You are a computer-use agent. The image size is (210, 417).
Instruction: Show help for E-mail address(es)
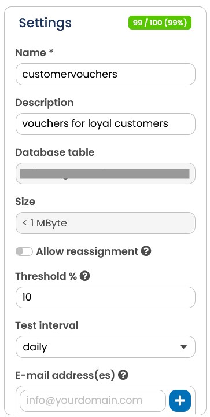coord(123,375)
